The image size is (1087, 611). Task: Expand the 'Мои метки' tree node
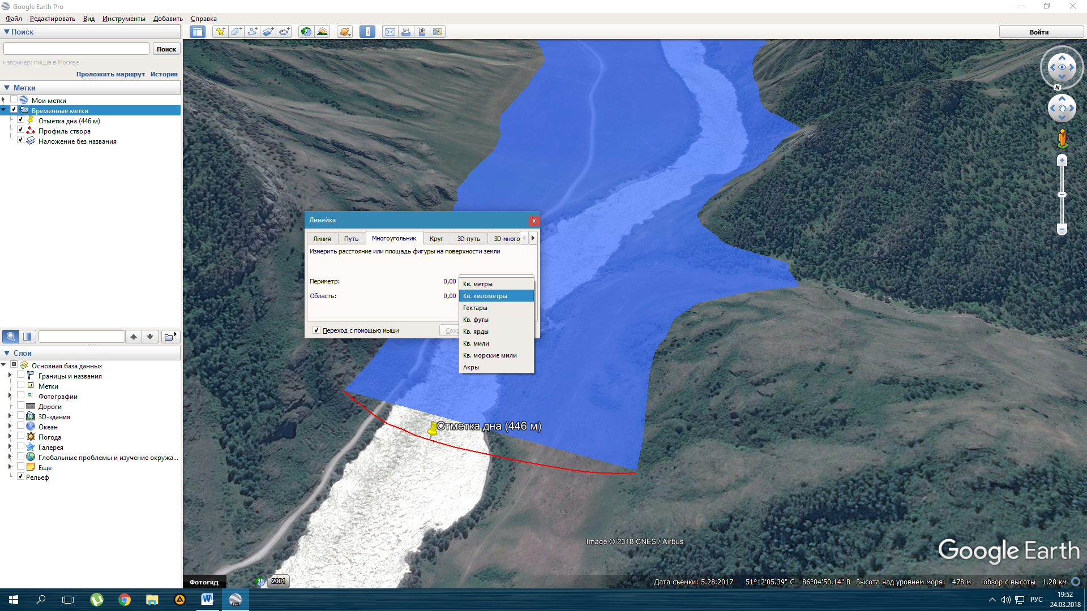pyautogui.click(x=3, y=100)
